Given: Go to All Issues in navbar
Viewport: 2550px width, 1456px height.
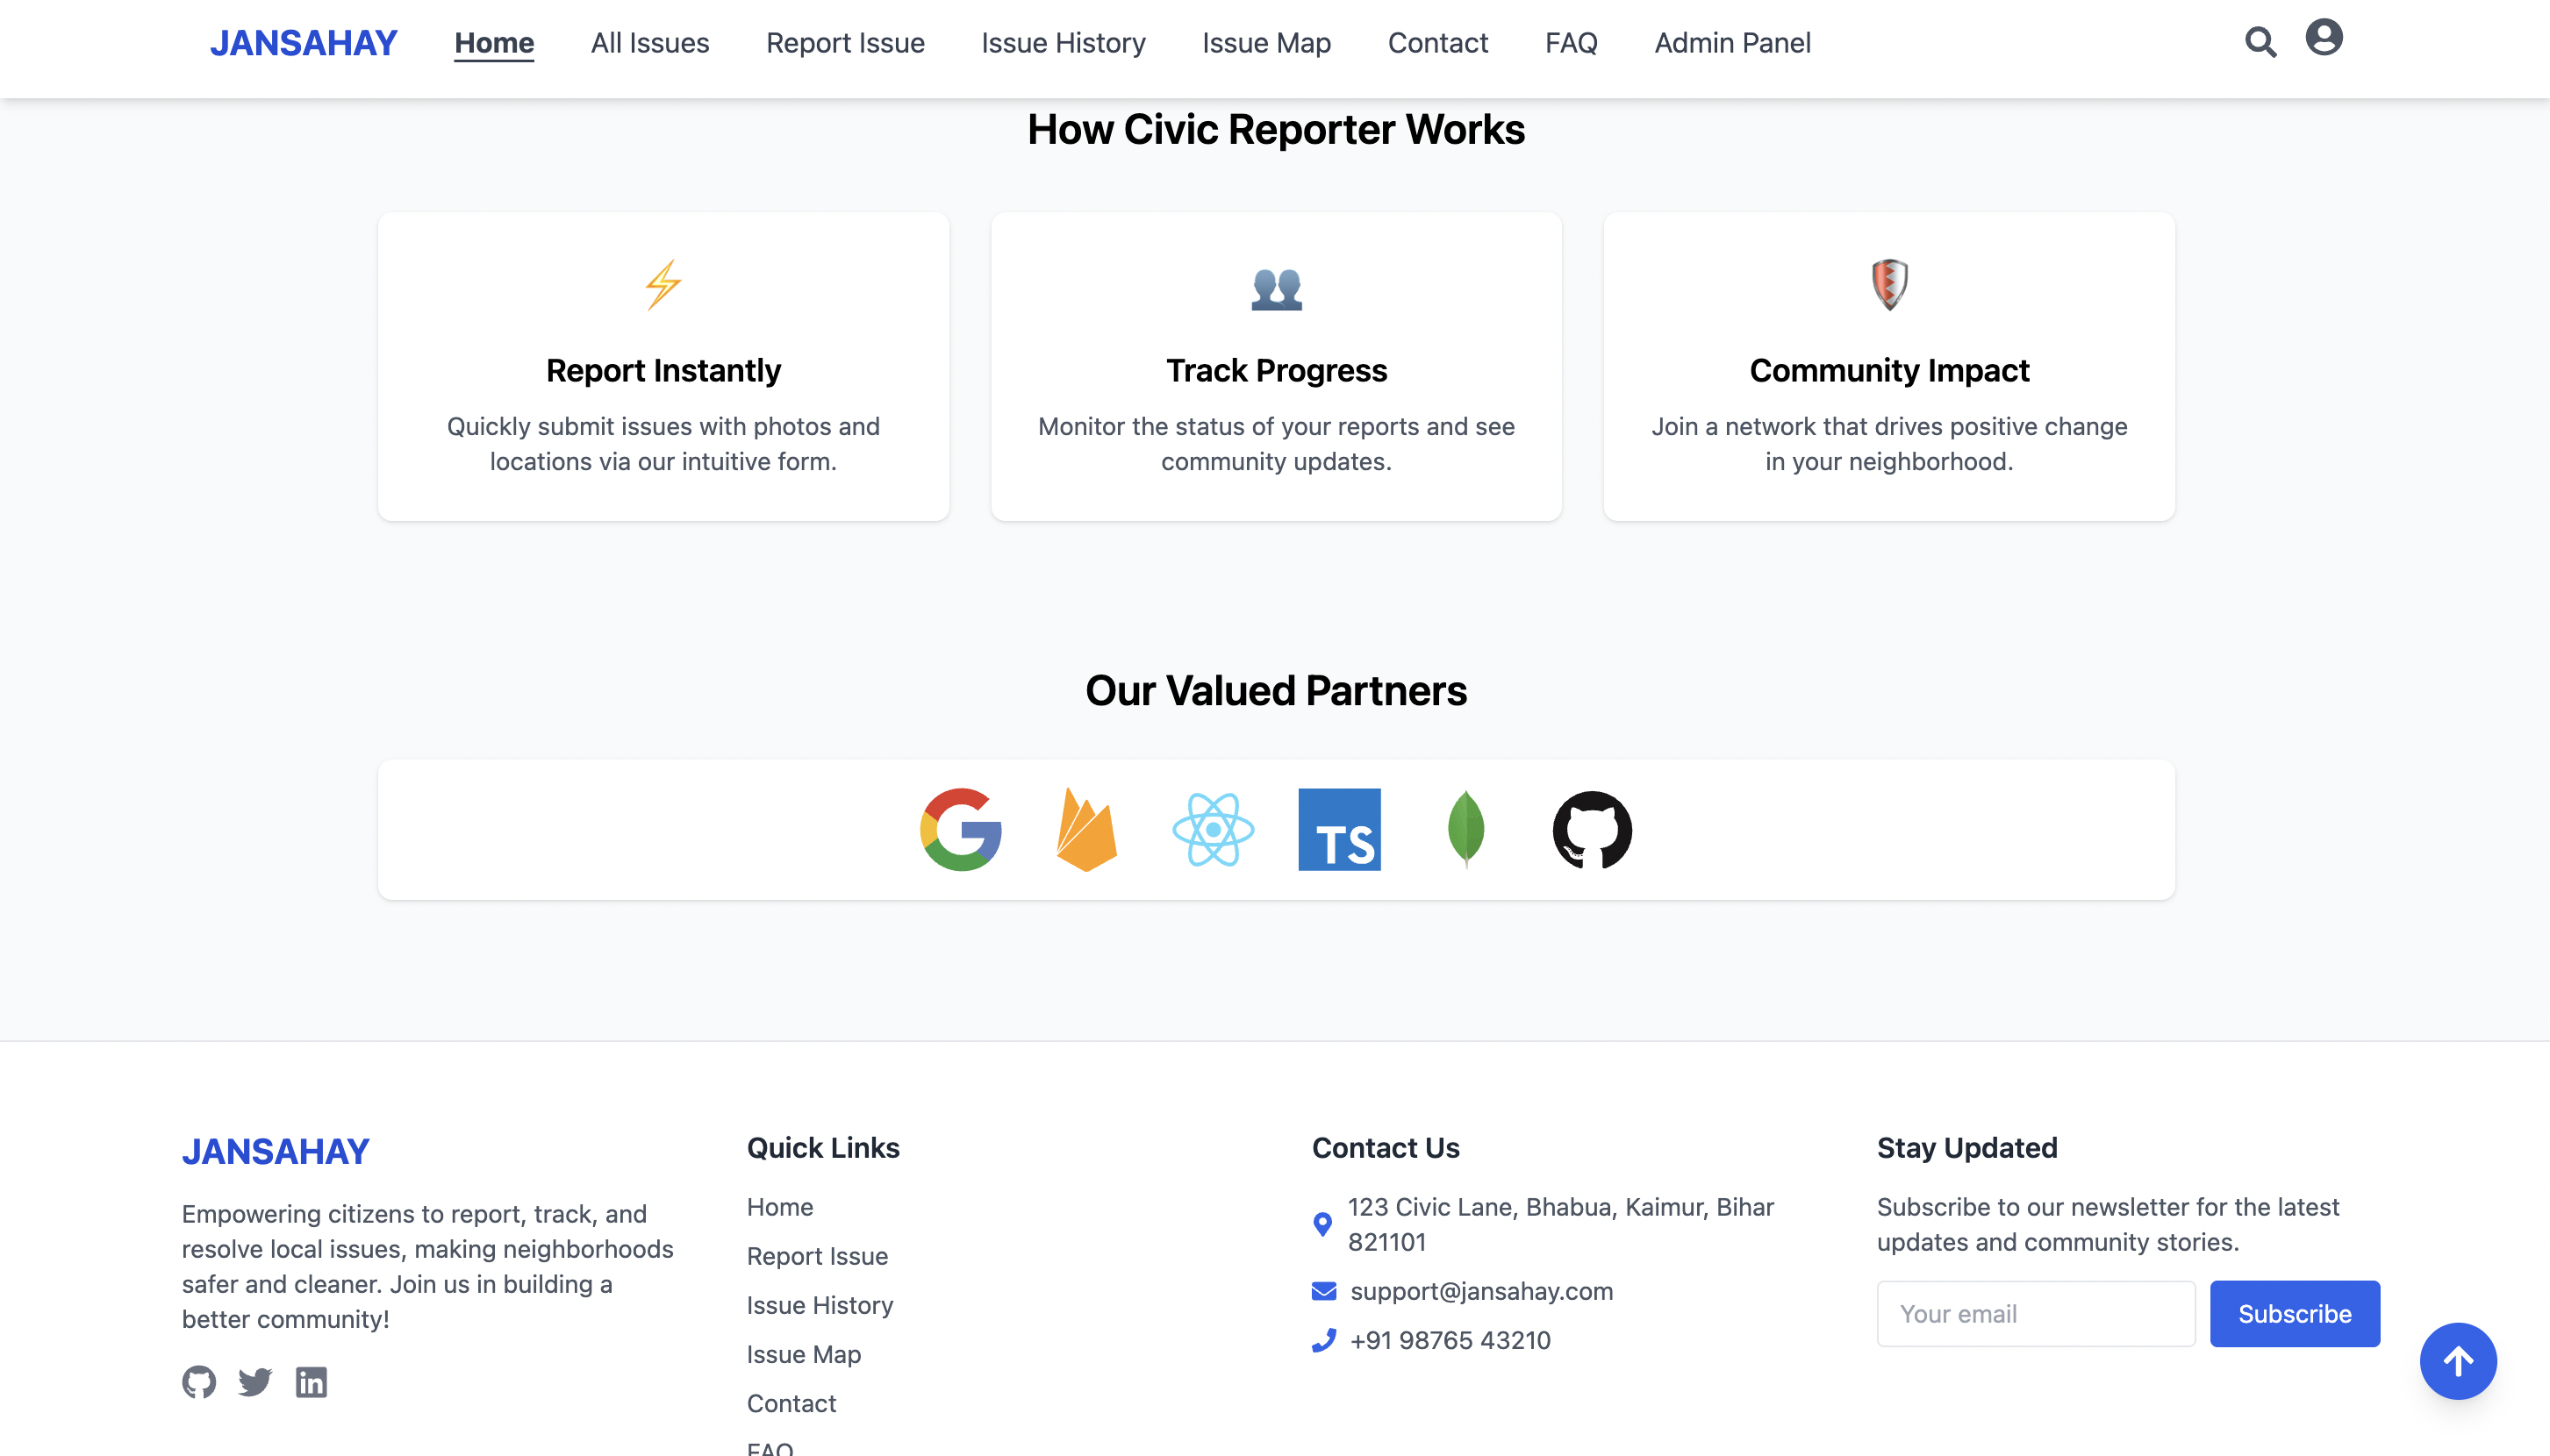Looking at the screenshot, I should 649,43.
